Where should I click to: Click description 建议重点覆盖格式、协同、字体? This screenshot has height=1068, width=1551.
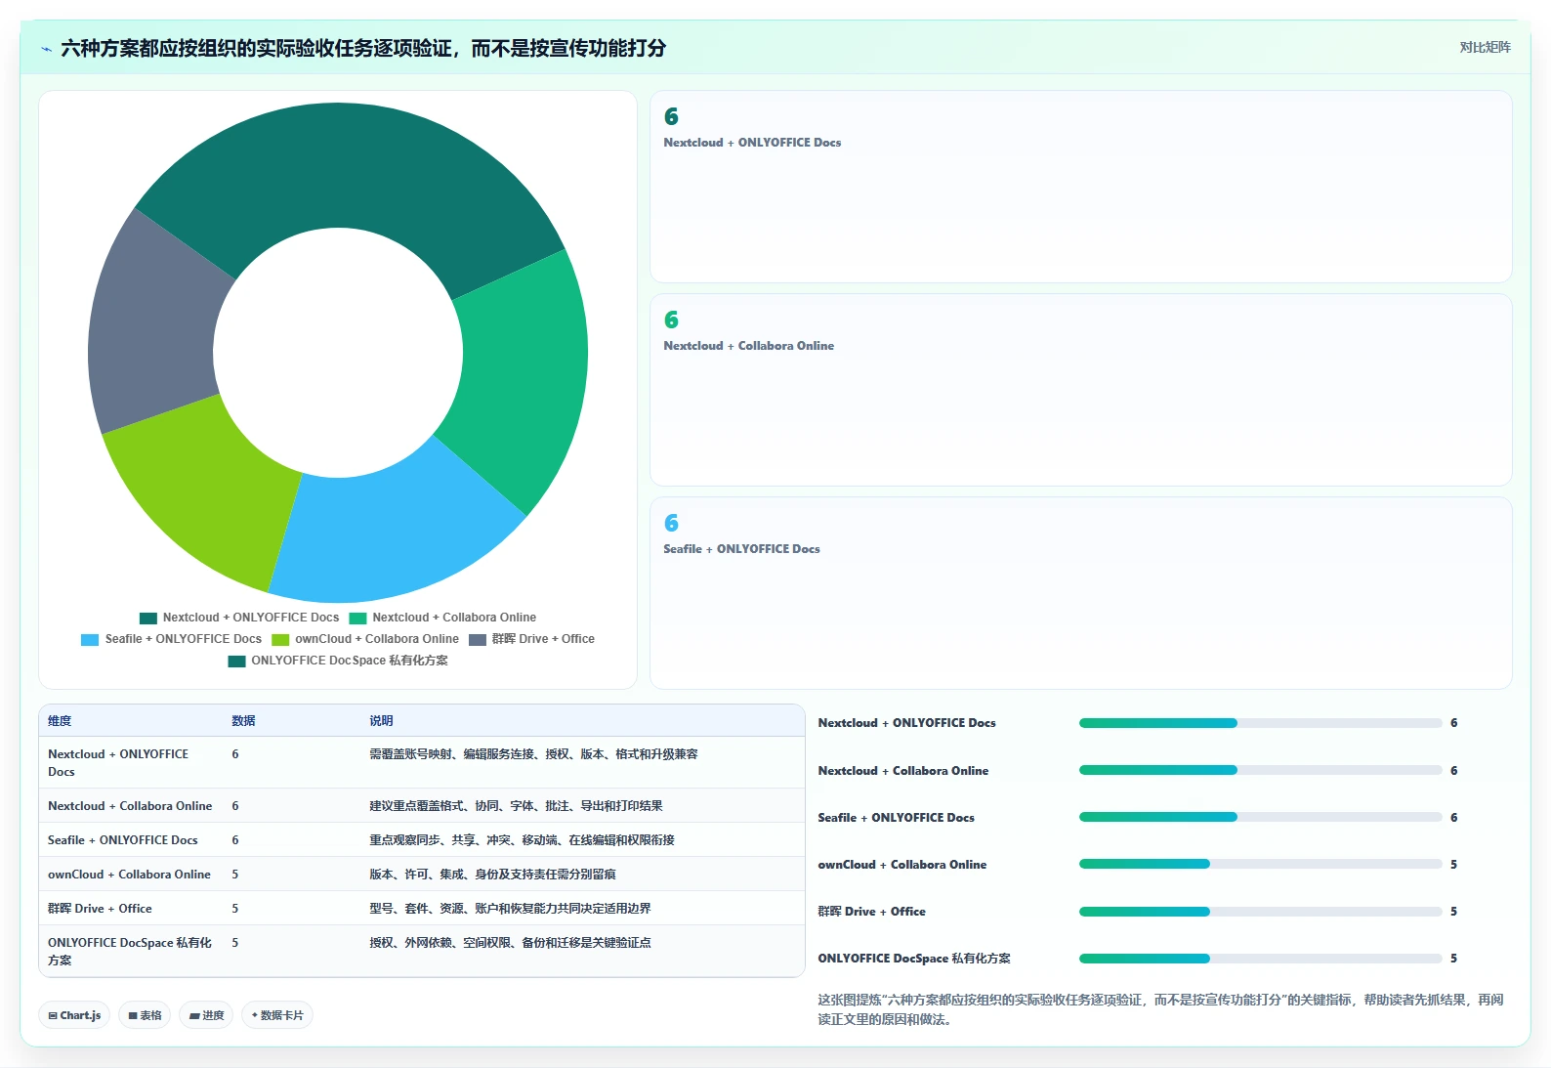pos(516,806)
